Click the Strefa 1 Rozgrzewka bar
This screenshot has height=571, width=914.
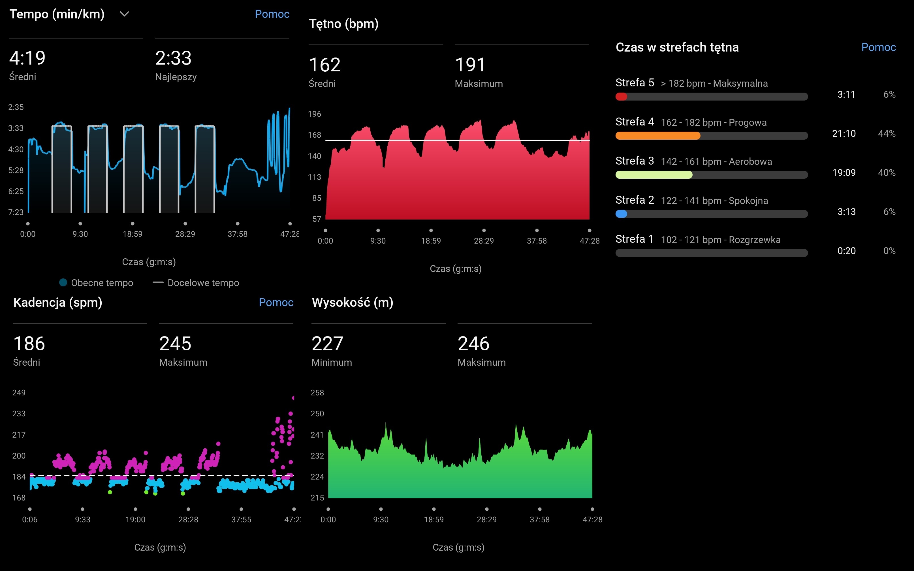(711, 253)
